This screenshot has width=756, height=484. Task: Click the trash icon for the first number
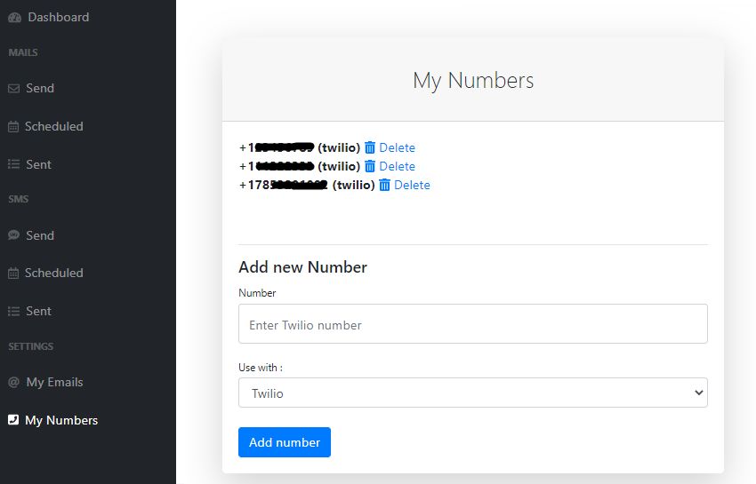click(x=370, y=147)
